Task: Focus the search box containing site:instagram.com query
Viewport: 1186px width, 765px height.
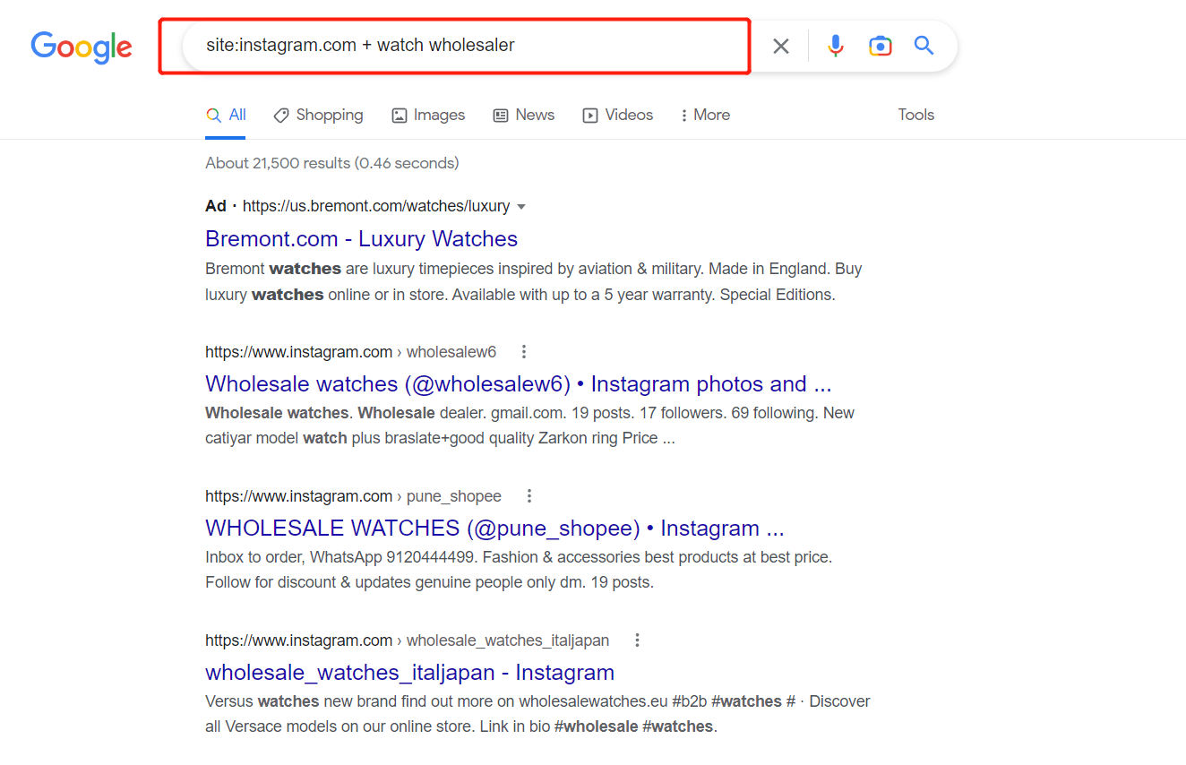Action: (x=466, y=46)
